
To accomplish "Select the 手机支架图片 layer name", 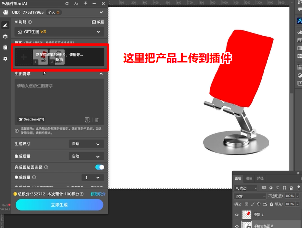I will tap(264, 226).
